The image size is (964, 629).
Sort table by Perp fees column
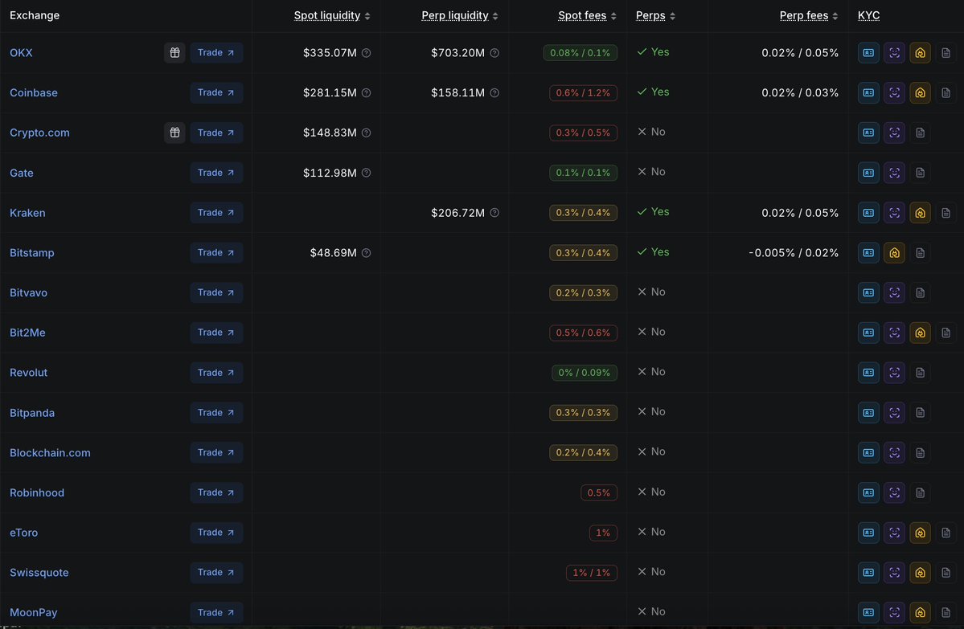(x=809, y=15)
